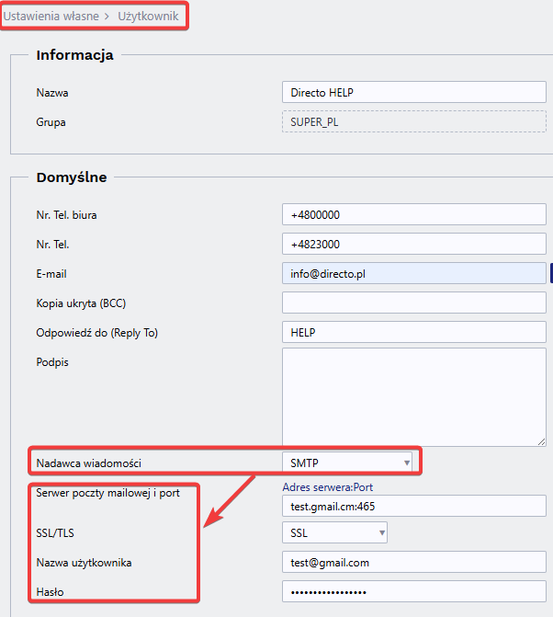
Task: Click the Grupa field showing SUPER_PL
Action: 413,122
